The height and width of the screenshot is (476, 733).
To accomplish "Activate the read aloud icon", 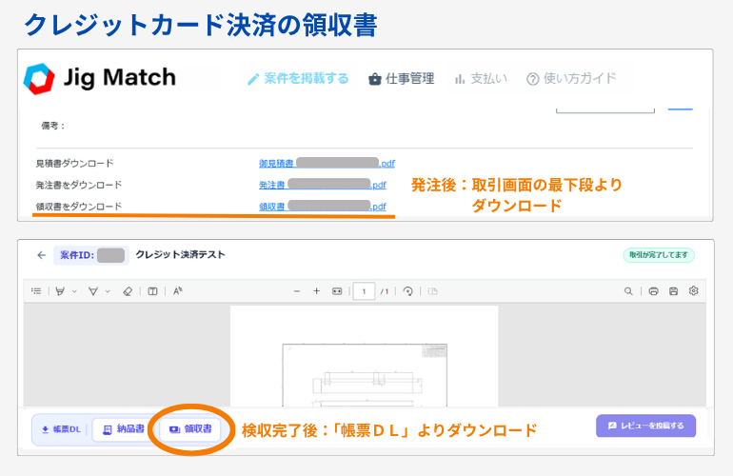I will (178, 291).
